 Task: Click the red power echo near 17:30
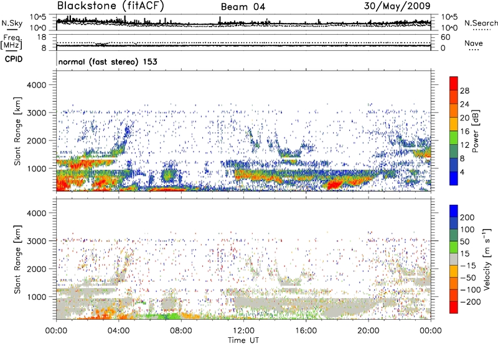tap(334, 184)
